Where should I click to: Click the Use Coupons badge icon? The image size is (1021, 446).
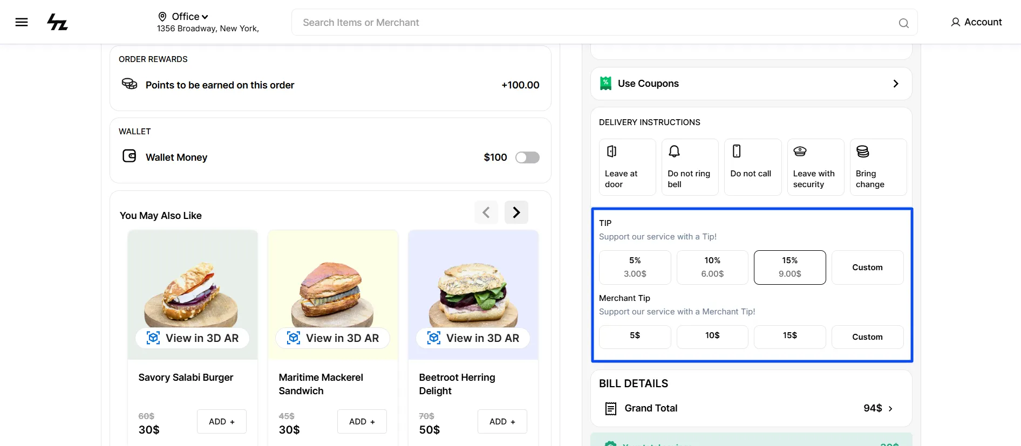(605, 83)
